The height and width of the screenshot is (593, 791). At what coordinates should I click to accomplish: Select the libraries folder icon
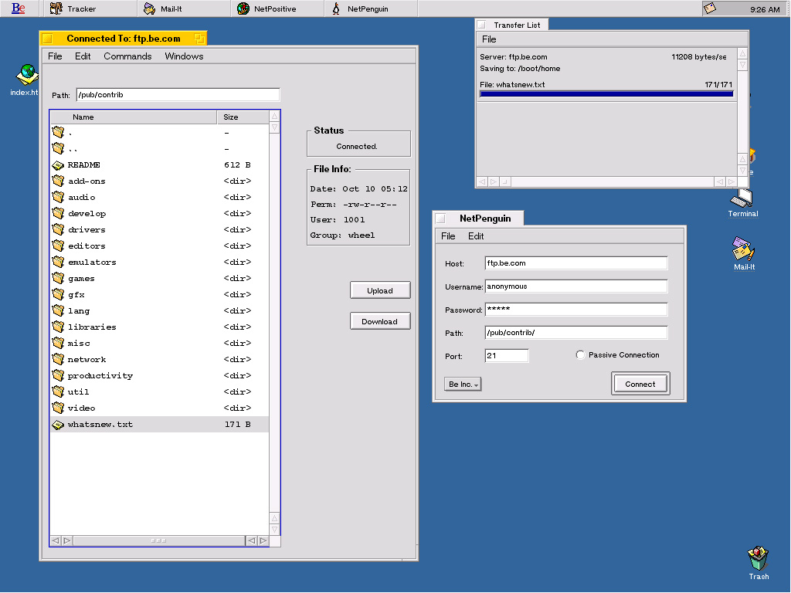coord(58,327)
